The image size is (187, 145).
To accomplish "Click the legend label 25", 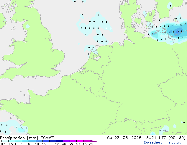I will click(57, 144).
